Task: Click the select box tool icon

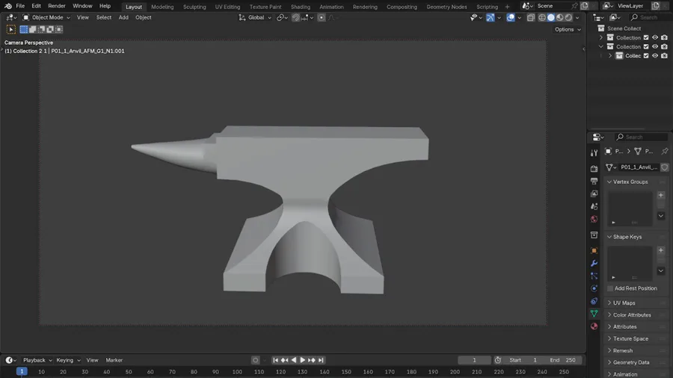Action: [11, 29]
